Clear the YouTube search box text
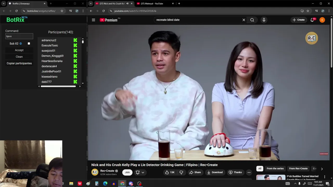The width and height of the screenshot is (333, 187). coord(244,20)
